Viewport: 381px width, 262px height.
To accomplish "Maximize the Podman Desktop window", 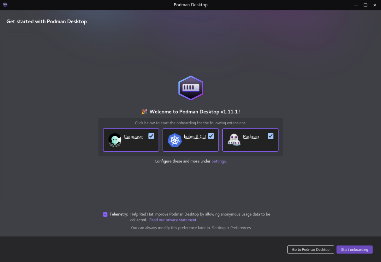I will [365, 5].
